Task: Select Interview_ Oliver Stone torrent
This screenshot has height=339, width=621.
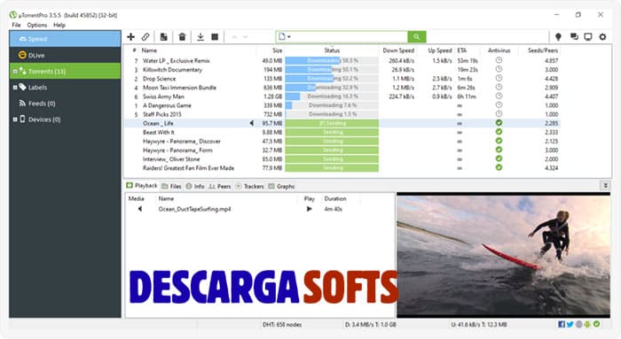Action: click(171, 158)
